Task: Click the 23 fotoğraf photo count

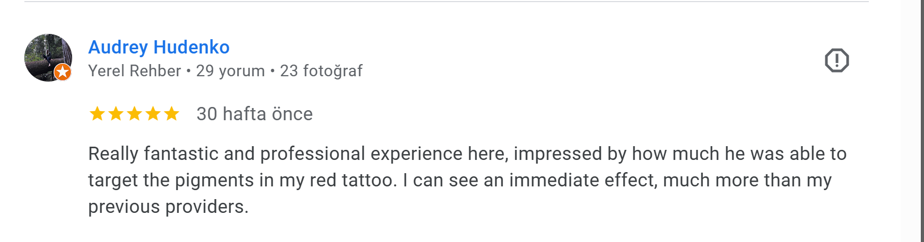Action: tap(321, 71)
